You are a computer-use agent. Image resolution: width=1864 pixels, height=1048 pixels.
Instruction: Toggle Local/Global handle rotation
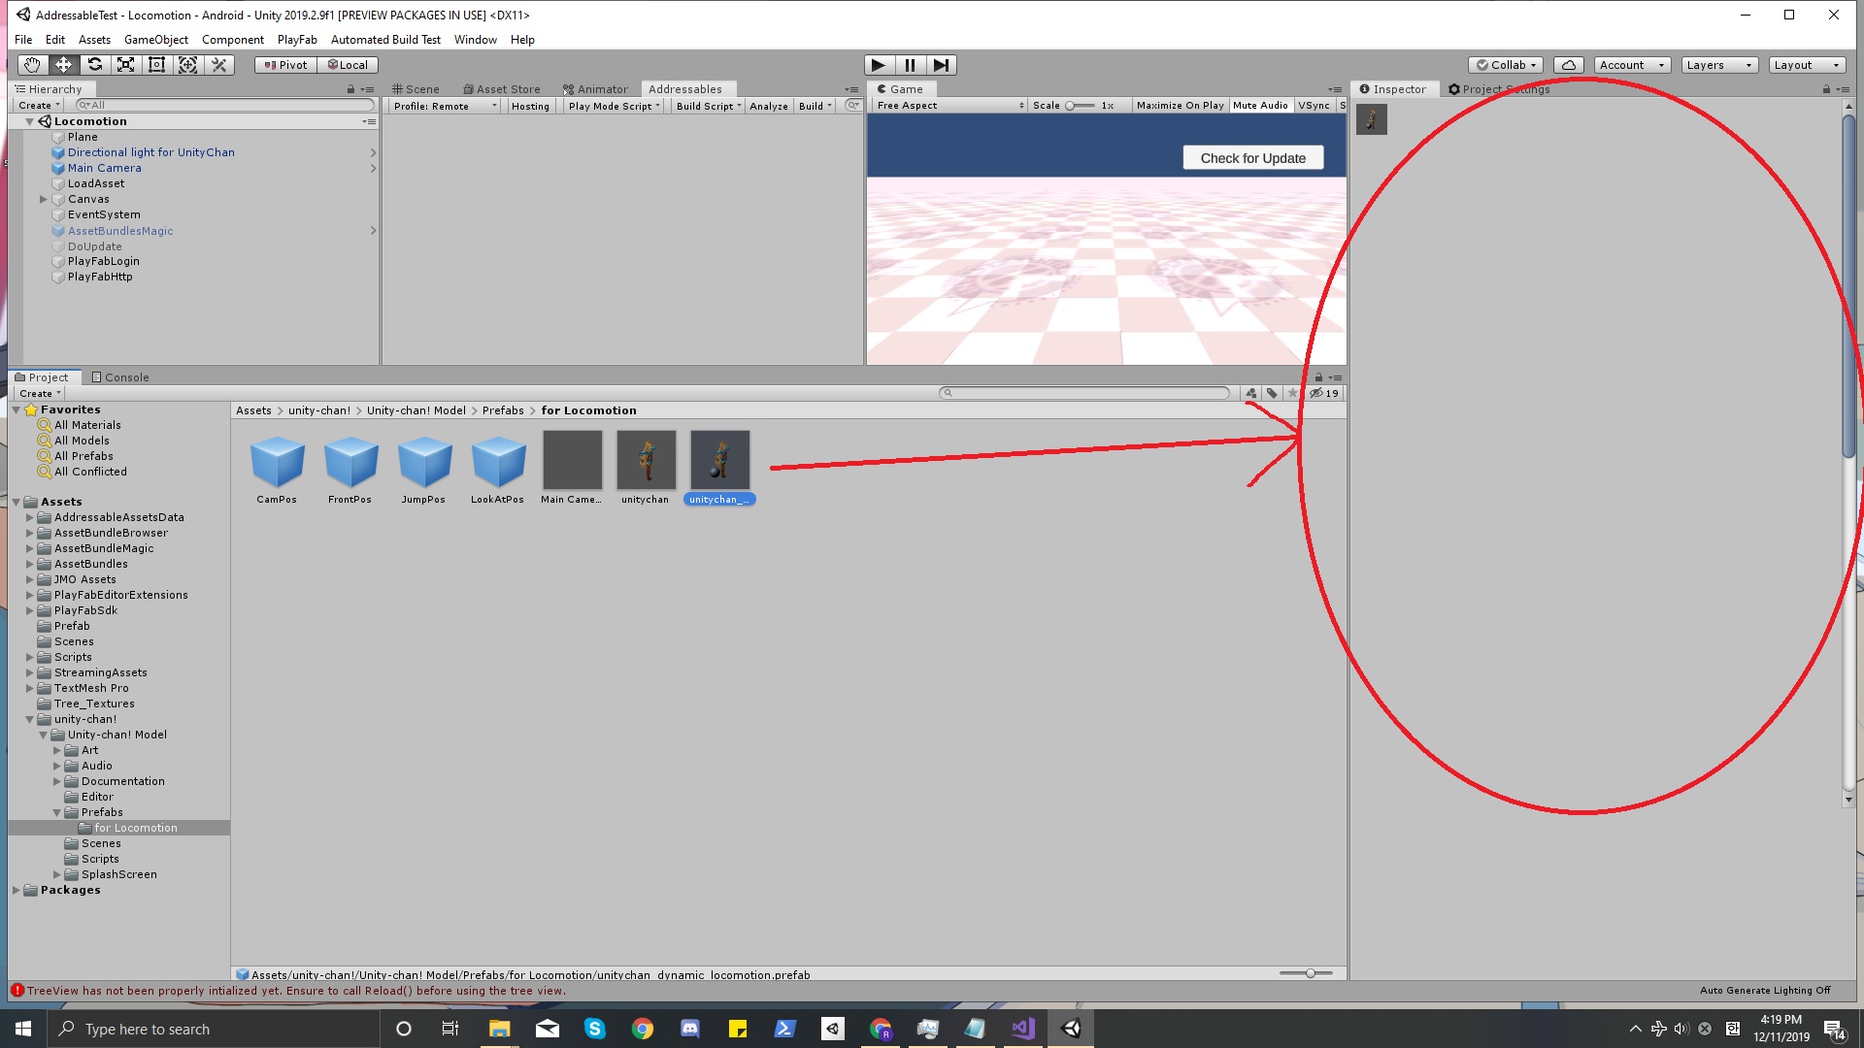pyautogui.click(x=348, y=65)
